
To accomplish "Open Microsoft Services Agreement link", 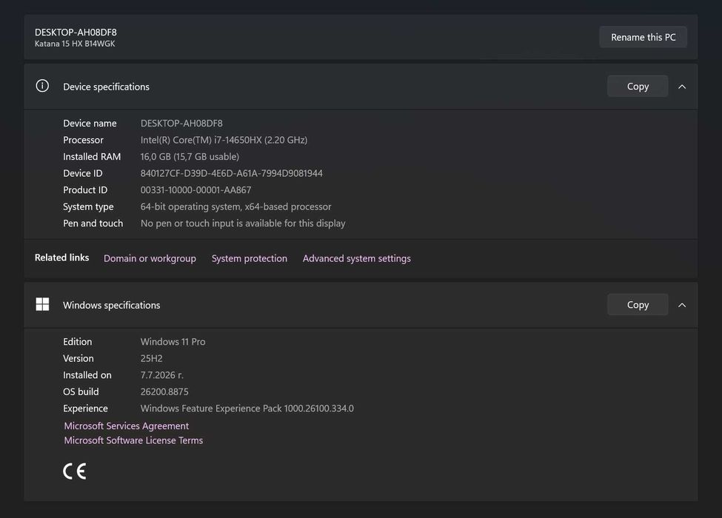I will [x=126, y=426].
